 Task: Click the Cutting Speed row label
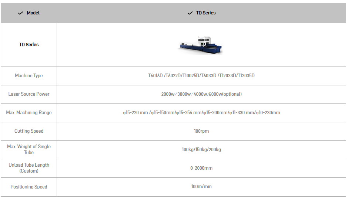click(x=29, y=131)
